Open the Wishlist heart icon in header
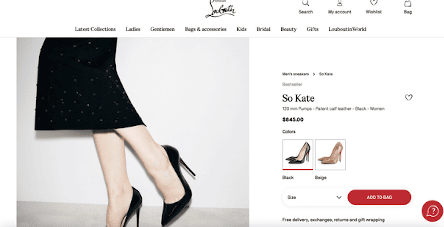 (374, 3)
